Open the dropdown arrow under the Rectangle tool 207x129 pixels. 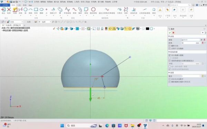pyautogui.click(x=36, y=15)
